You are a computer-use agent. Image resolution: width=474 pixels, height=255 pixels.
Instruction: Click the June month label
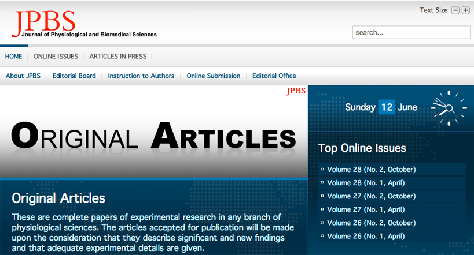[407, 107]
